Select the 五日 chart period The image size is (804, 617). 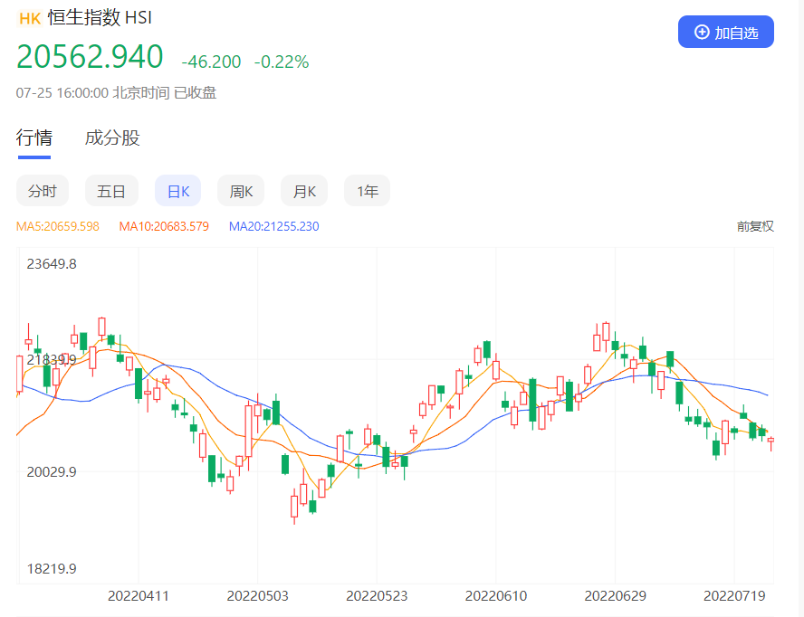111,191
